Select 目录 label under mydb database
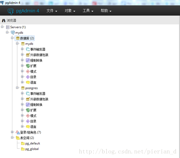Screen dimensions: 180x158 [33, 77]
